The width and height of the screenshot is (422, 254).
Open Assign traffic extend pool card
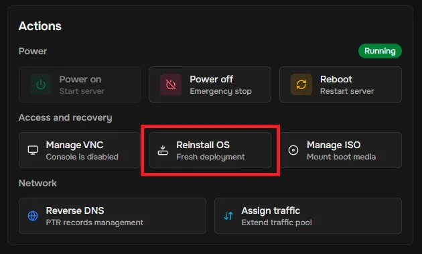308,216
